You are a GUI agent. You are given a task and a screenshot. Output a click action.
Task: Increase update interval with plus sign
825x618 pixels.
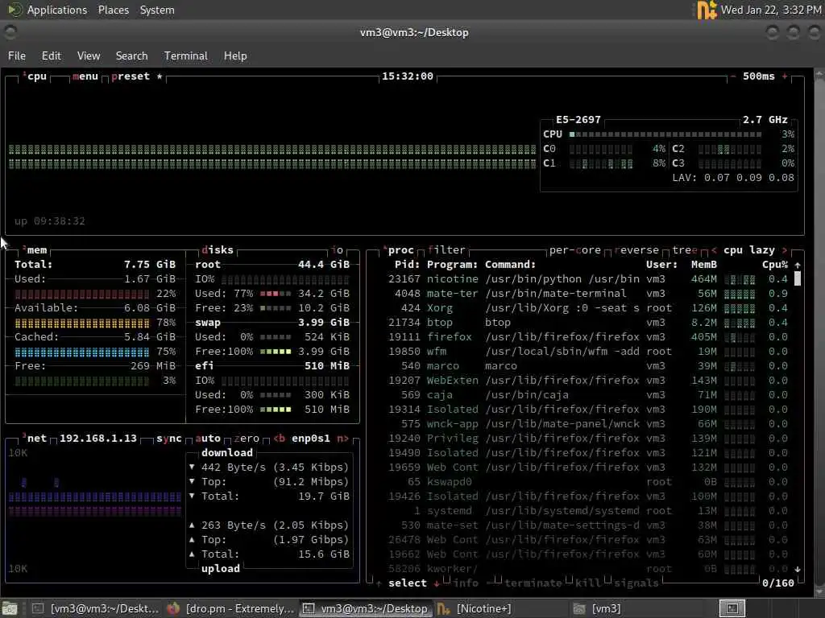(x=785, y=76)
